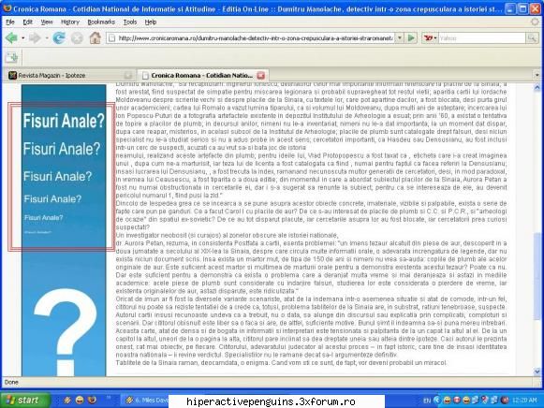Open the File menu
Image resolution: width=544 pixels, height=408 pixels.
(10, 22)
